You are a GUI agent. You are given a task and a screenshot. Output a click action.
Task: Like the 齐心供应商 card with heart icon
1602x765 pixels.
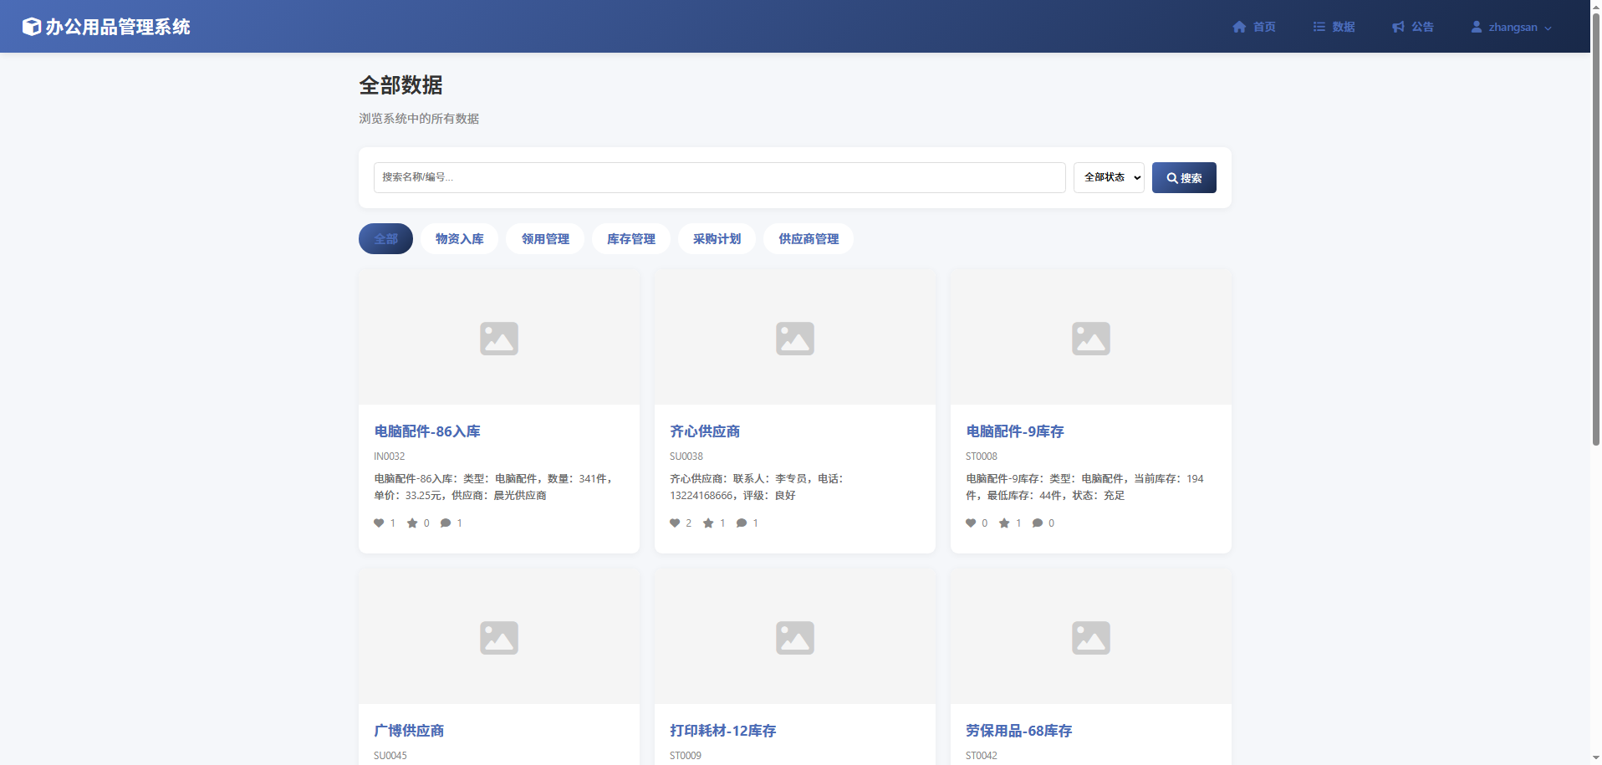click(x=675, y=523)
